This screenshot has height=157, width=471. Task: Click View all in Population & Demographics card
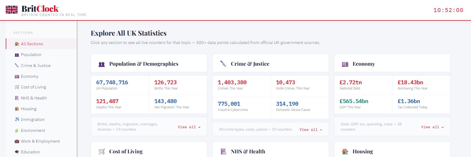coord(189,127)
